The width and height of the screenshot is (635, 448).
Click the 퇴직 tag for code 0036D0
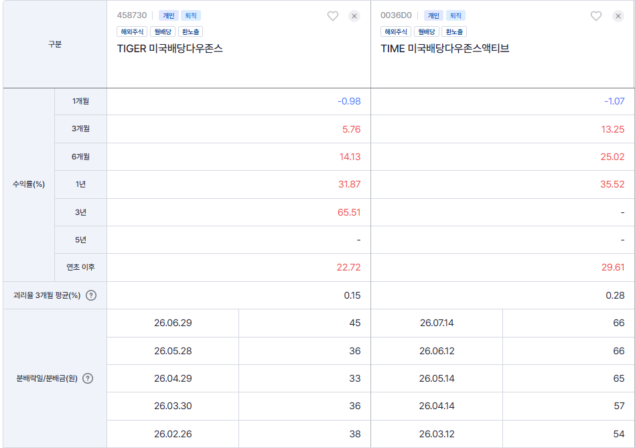[455, 15]
